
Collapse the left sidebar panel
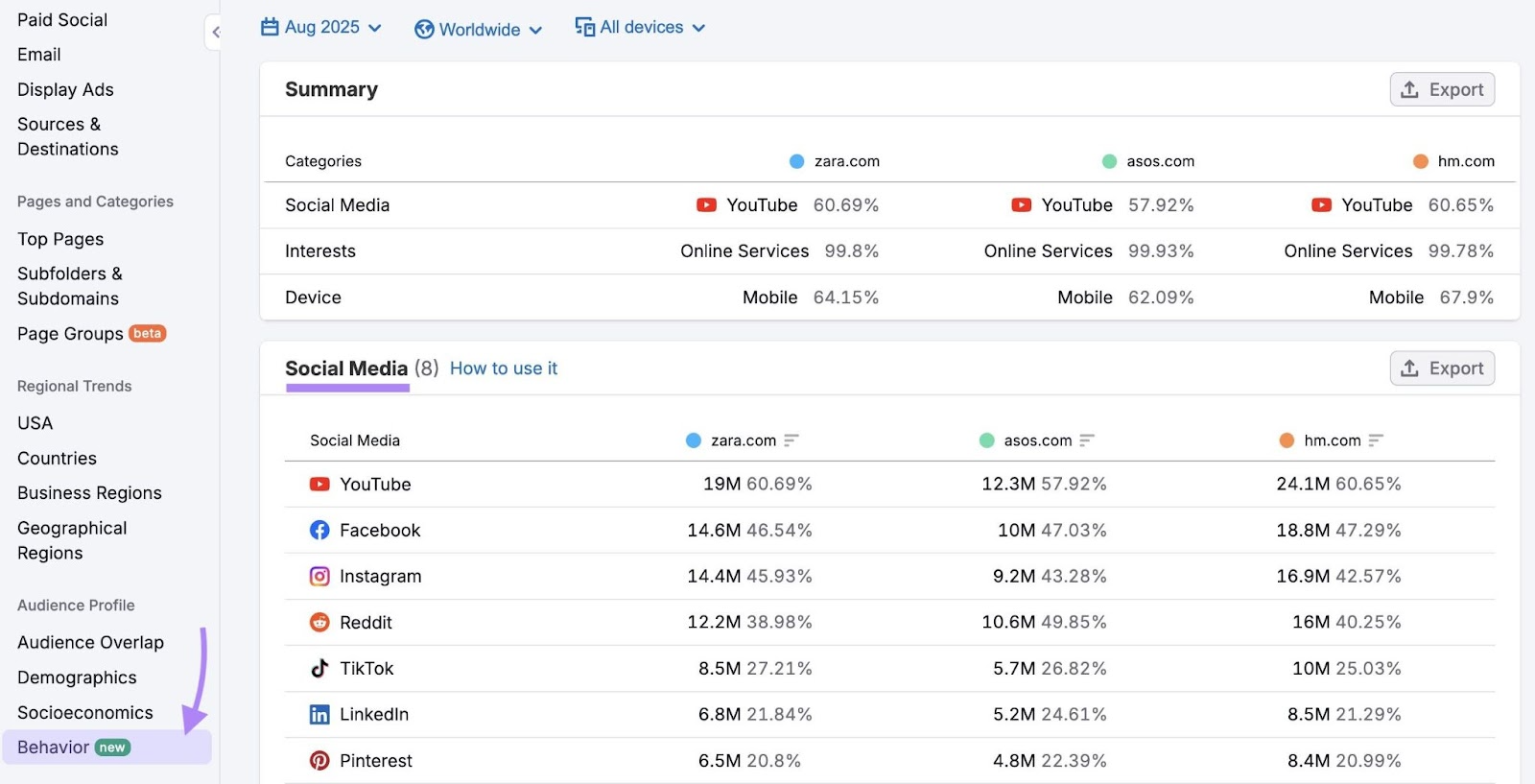pos(215,33)
